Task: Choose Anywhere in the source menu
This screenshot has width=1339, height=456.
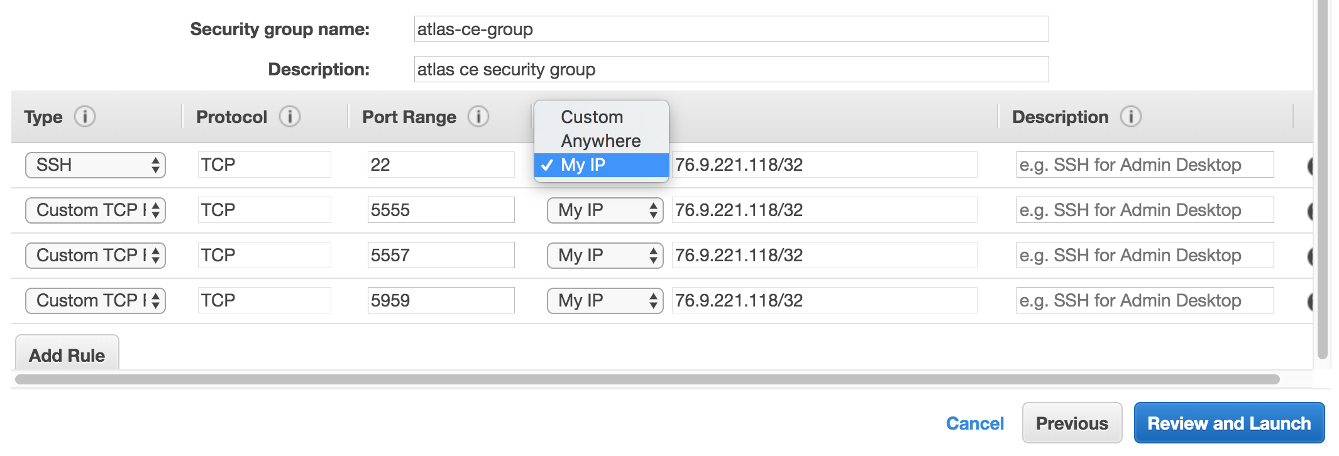Action: [x=601, y=141]
